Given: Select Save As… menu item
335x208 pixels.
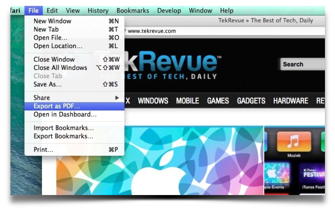Looking at the screenshot, I should [x=74, y=84].
